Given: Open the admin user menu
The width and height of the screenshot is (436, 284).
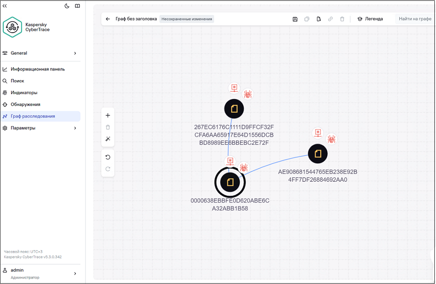Looking at the screenshot, I should (x=40, y=274).
